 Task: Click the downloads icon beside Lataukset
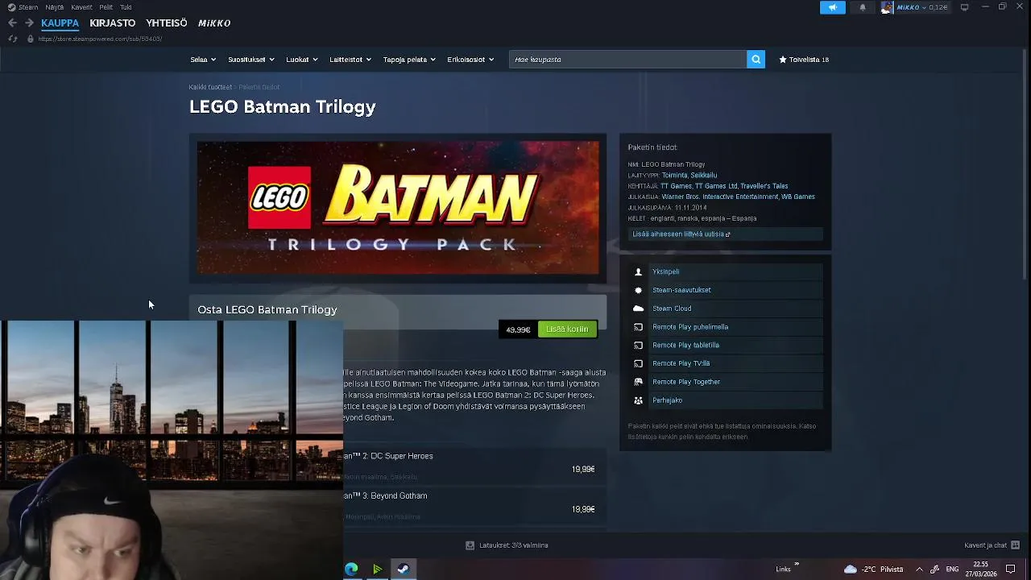pyautogui.click(x=470, y=545)
